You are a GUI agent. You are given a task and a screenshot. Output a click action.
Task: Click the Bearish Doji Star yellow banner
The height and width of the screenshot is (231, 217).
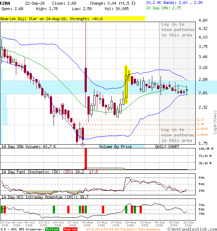click(72, 18)
